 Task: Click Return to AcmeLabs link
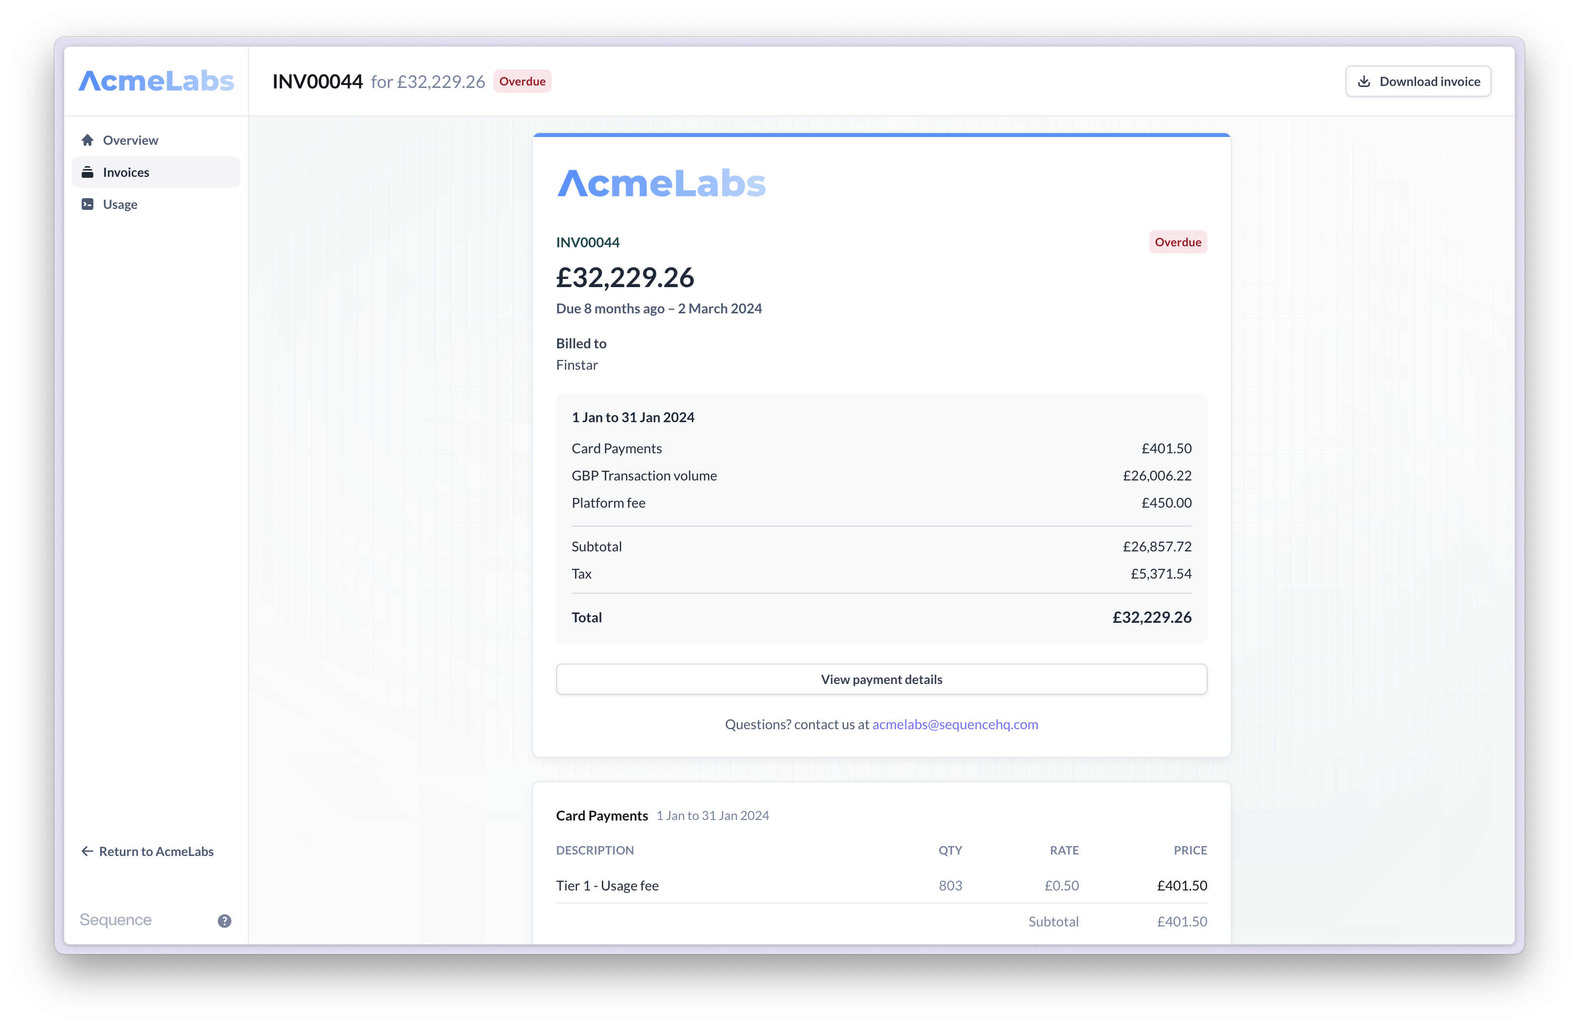point(147,851)
